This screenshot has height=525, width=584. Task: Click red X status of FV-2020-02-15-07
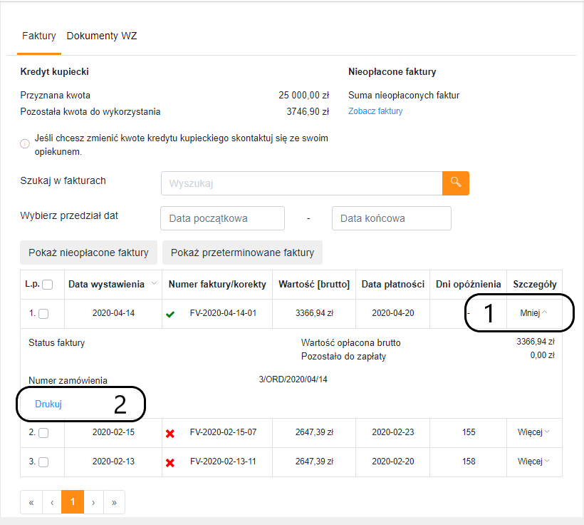(170, 434)
